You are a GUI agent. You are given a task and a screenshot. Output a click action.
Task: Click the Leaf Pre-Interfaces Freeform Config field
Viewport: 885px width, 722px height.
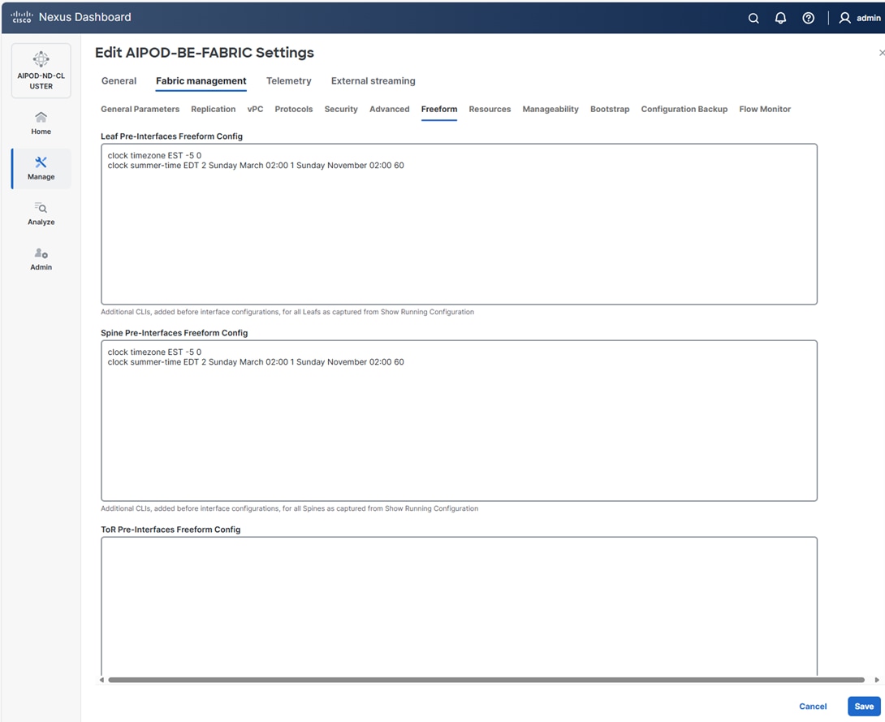459,223
